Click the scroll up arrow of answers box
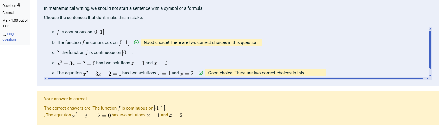The height and width of the screenshot is (130, 439). [430, 29]
